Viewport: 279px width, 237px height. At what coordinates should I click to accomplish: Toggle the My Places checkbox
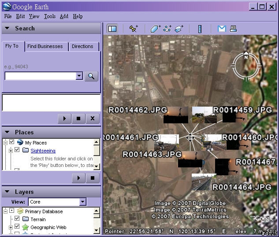[x=12, y=142]
